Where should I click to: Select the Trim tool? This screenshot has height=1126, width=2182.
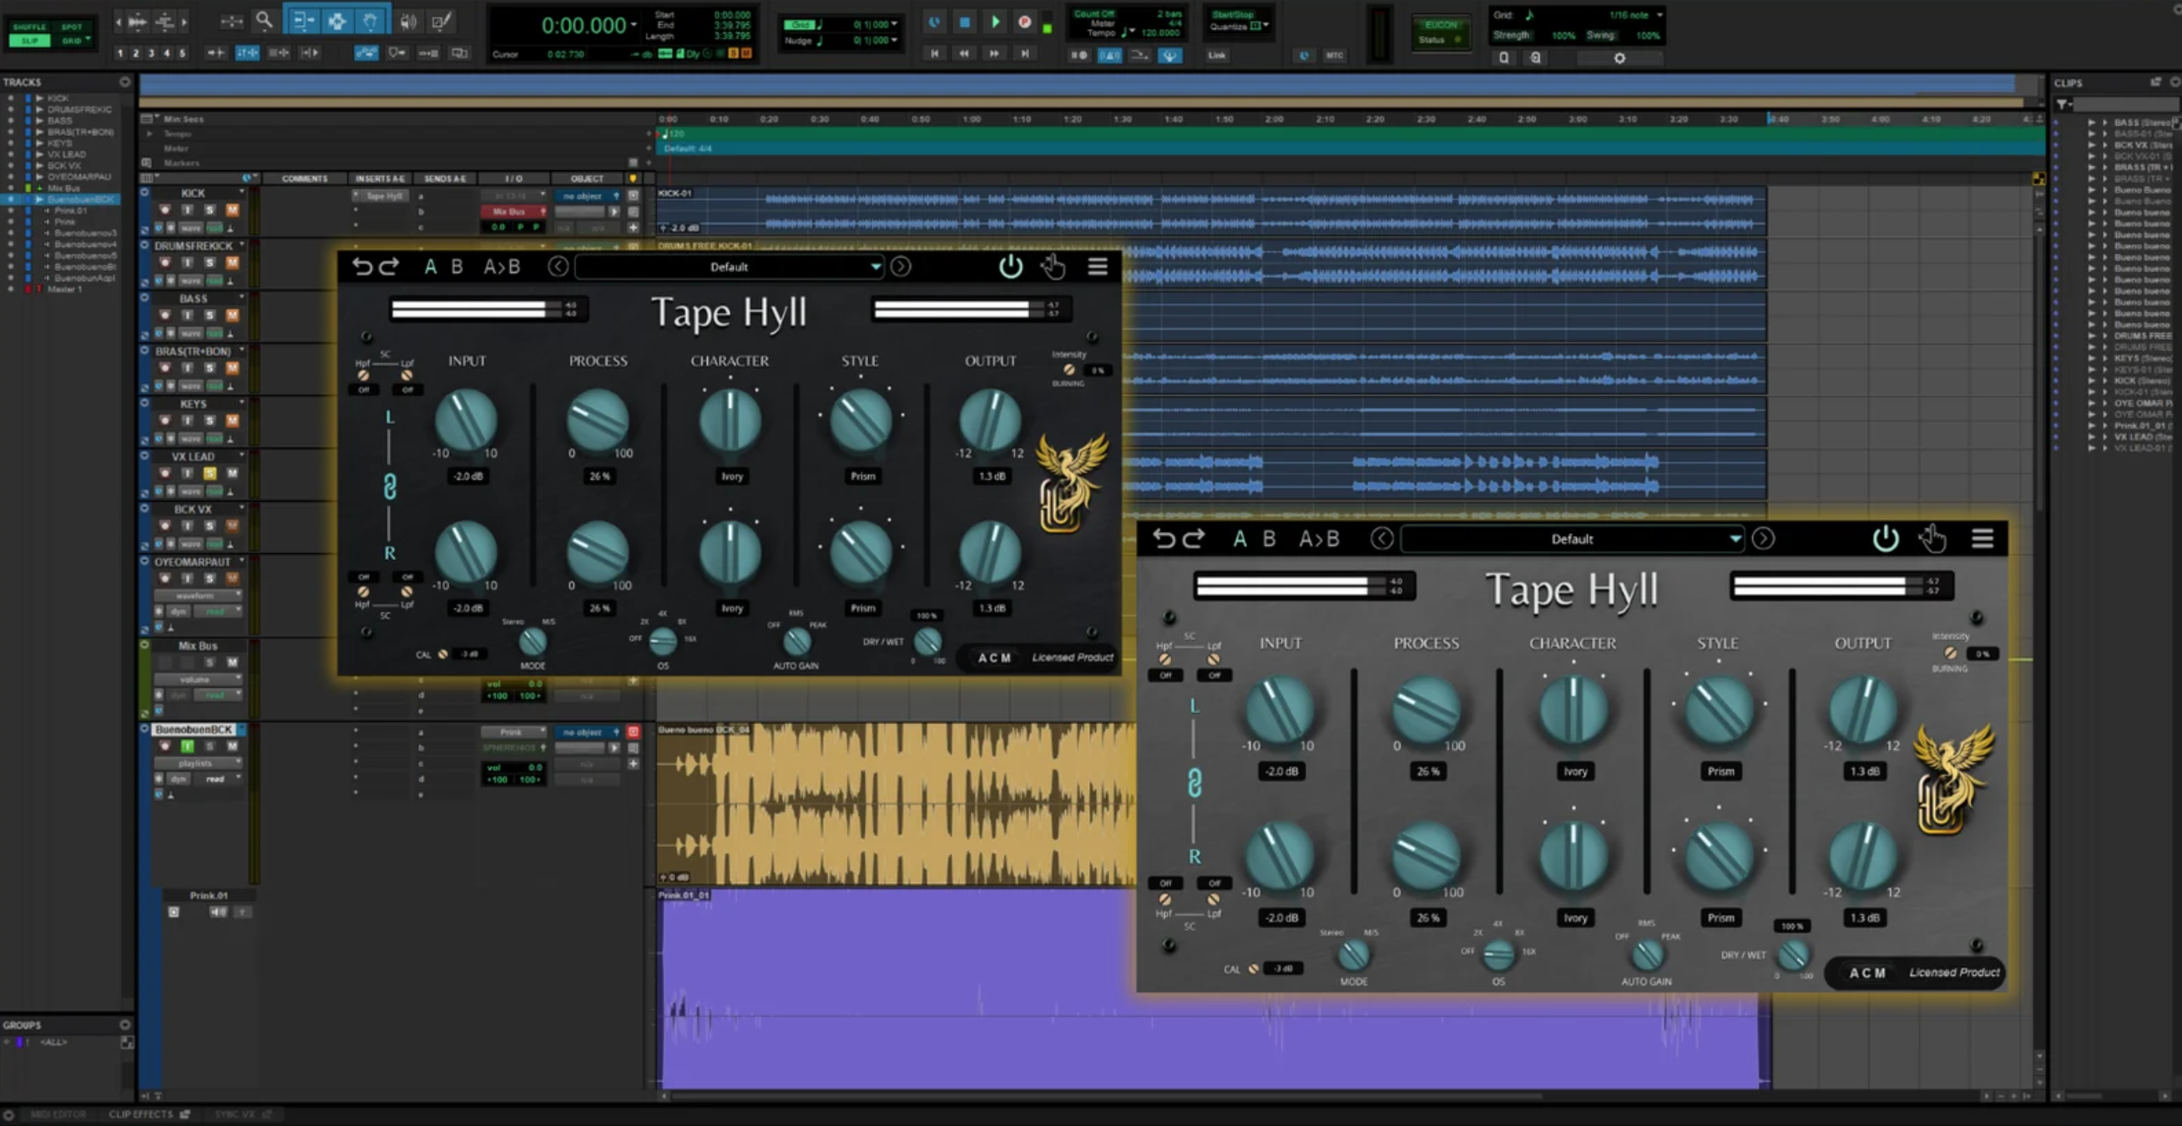pos(302,21)
